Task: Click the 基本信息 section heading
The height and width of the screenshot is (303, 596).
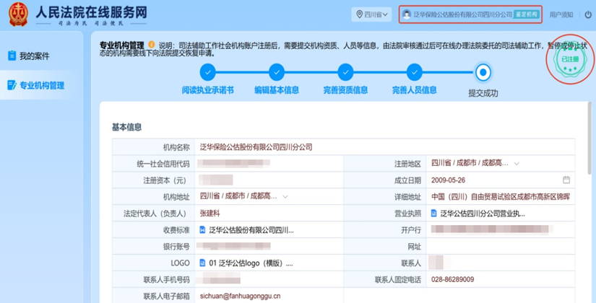Action: [126, 127]
